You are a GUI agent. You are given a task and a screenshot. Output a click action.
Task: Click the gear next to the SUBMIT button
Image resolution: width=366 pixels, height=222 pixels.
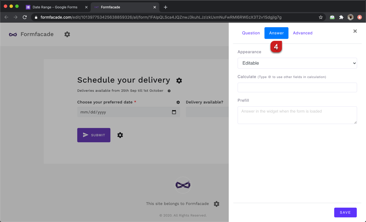click(120, 135)
